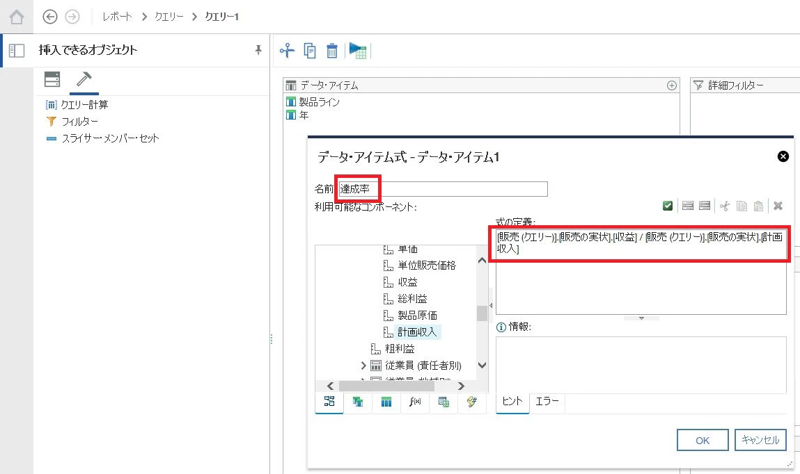Click the component tree scroll-right arrow
The image size is (800, 474).
(461, 386)
